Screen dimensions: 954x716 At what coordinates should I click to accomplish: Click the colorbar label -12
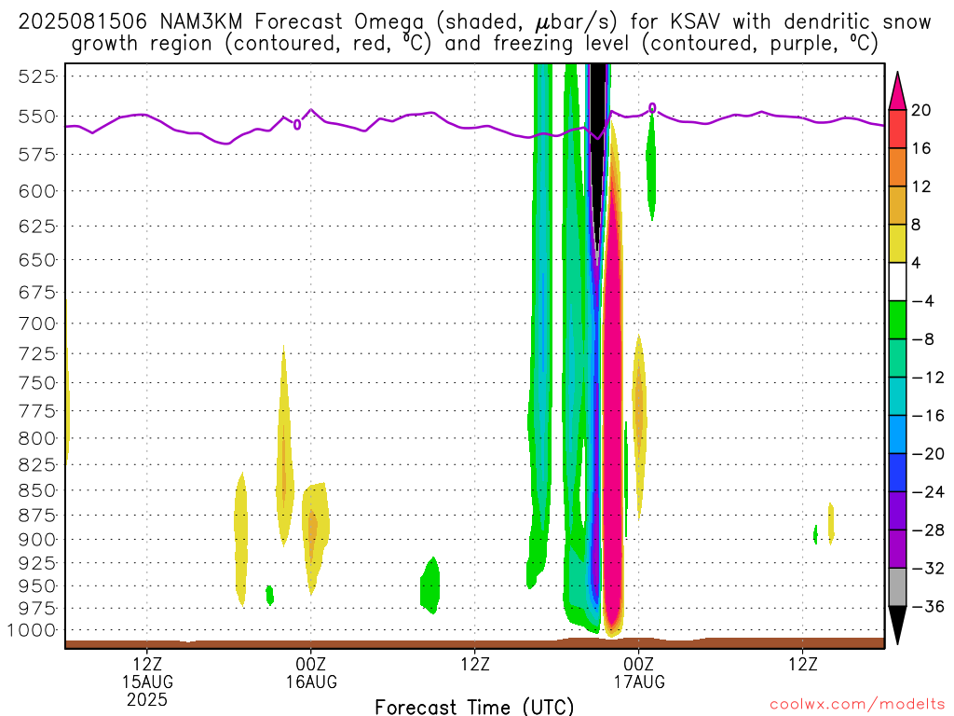point(927,378)
